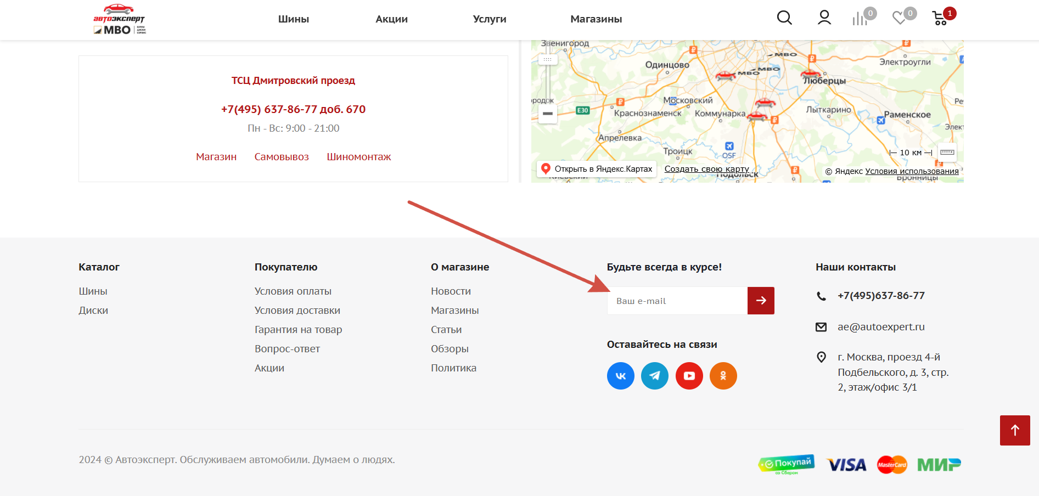Open the Диски catalog footer link
1039x496 pixels.
(x=93, y=311)
